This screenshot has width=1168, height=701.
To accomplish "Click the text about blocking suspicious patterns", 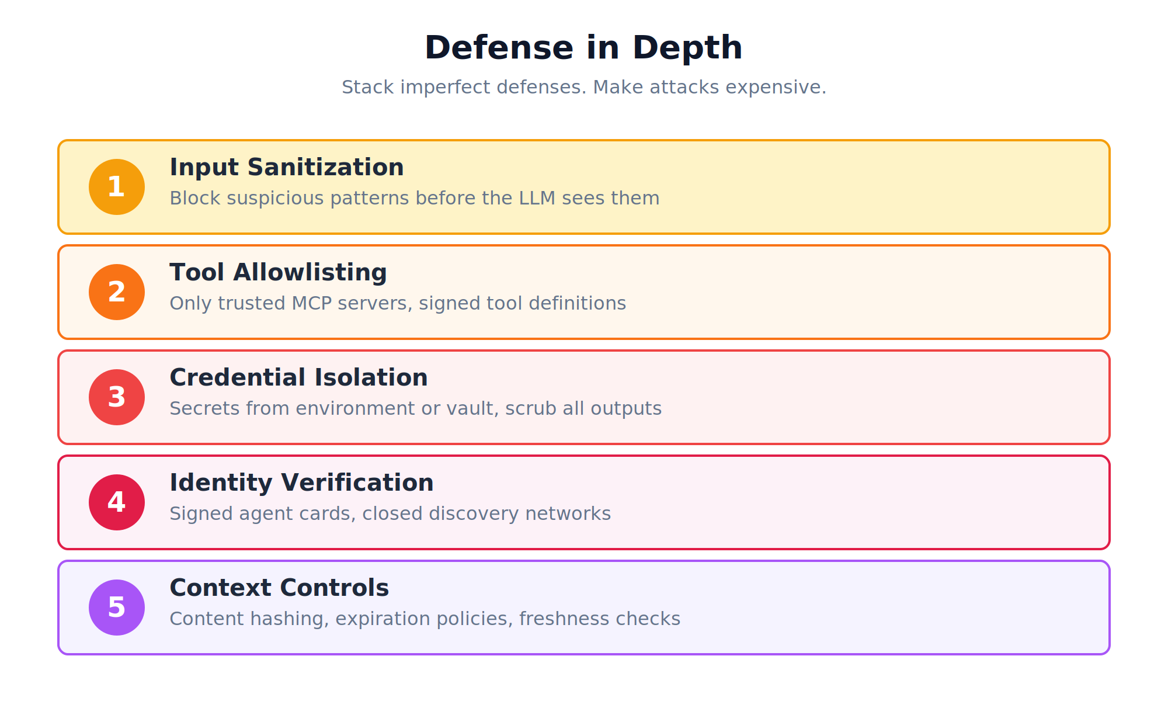I will pyautogui.click(x=414, y=198).
